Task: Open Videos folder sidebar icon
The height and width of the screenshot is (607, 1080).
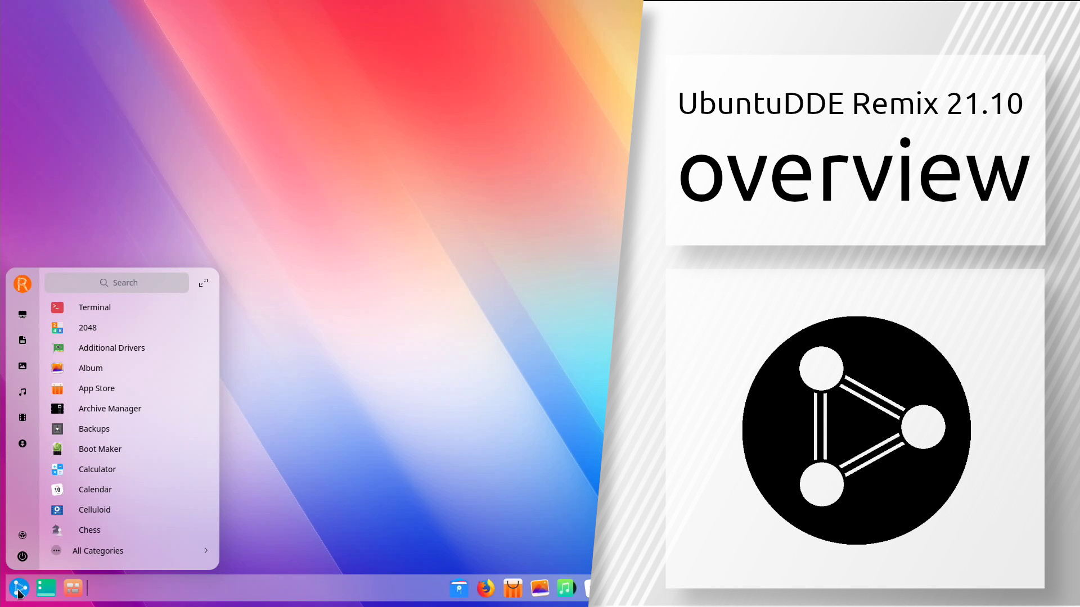Action: [22, 418]
